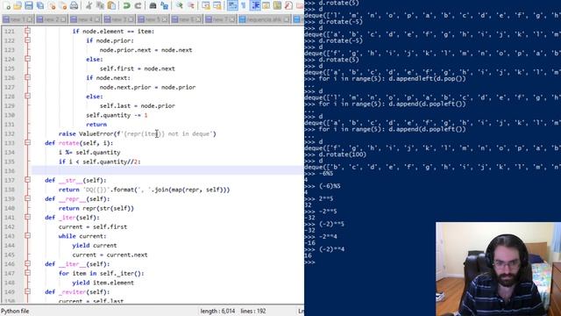Click the Close document toolbar icon

pos(52,5)
